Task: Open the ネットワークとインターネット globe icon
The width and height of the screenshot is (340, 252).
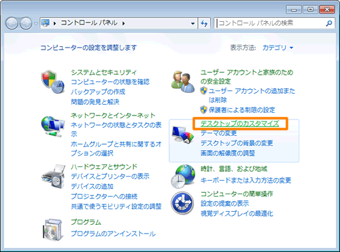Action: tap(53, 126)
